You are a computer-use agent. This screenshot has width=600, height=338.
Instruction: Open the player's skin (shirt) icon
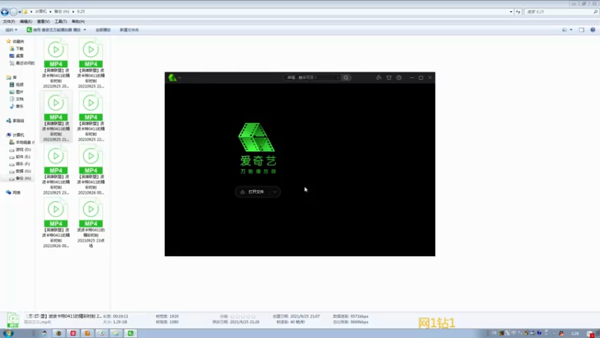388,77
